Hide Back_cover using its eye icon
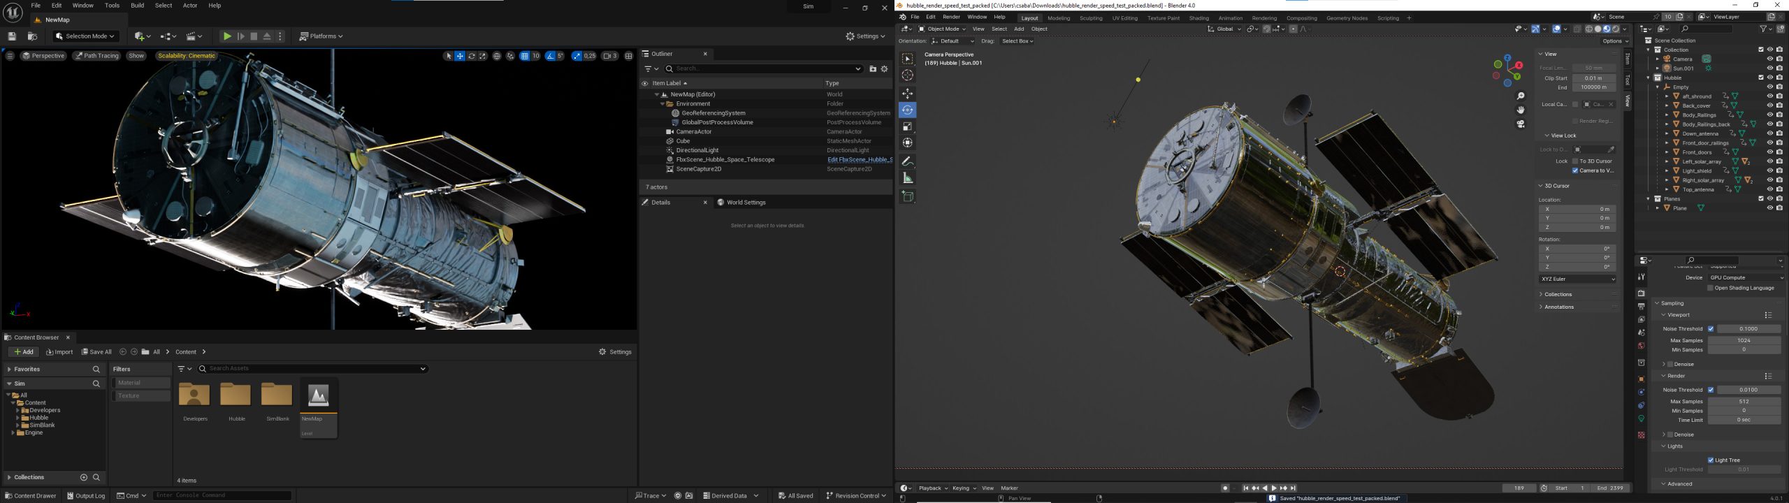1789x503 pixels. (x=1770, y=105)
